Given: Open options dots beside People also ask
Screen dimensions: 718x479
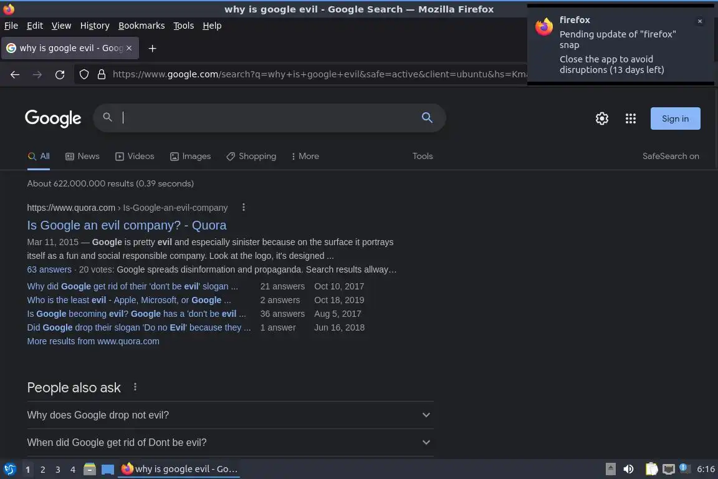Looking at the screenshot, I should pos(135,387).
